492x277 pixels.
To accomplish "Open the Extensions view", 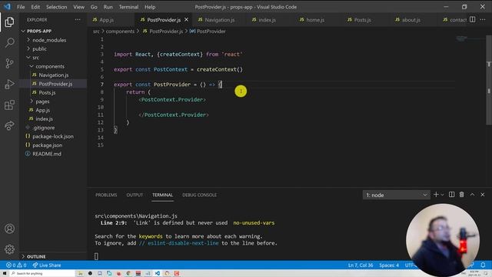I will tap(9, 105).
